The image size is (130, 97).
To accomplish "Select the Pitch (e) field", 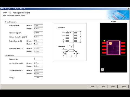I will coord(38,78).
